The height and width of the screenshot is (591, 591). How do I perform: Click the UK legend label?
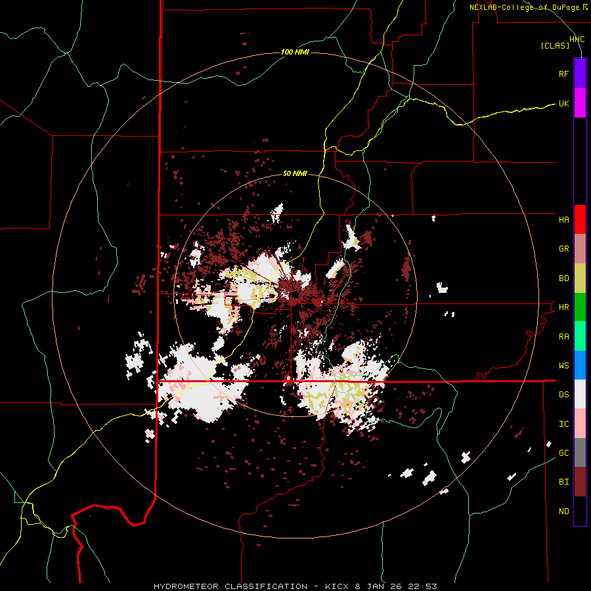[x=563, y=103]
